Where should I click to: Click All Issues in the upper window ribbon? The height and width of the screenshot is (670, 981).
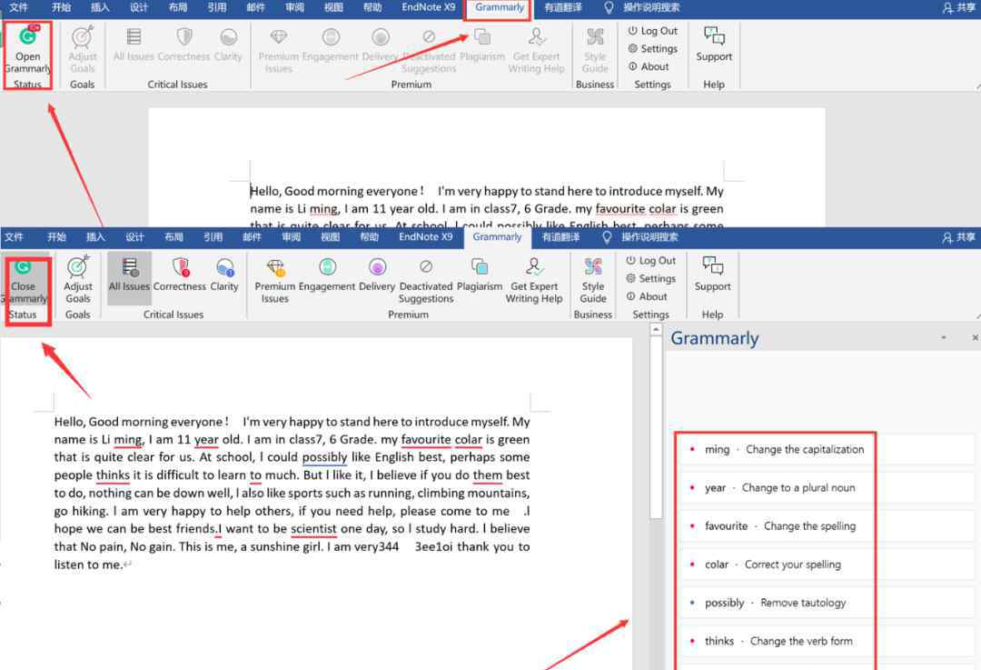pos(134,45)
